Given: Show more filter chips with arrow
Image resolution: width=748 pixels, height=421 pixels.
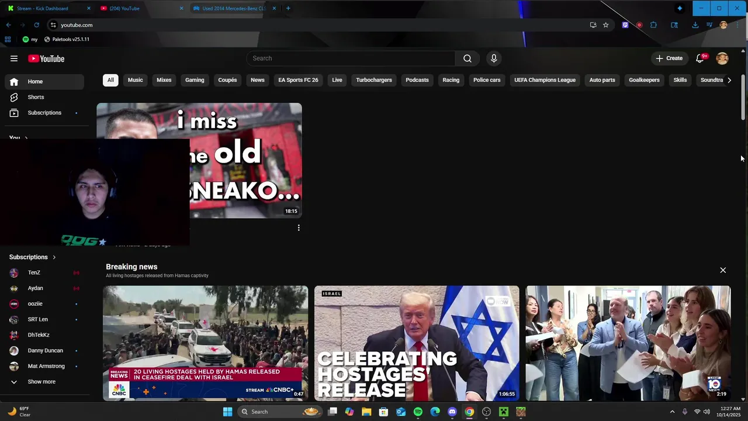Looking at the screenshot, I should coord(729,80).
